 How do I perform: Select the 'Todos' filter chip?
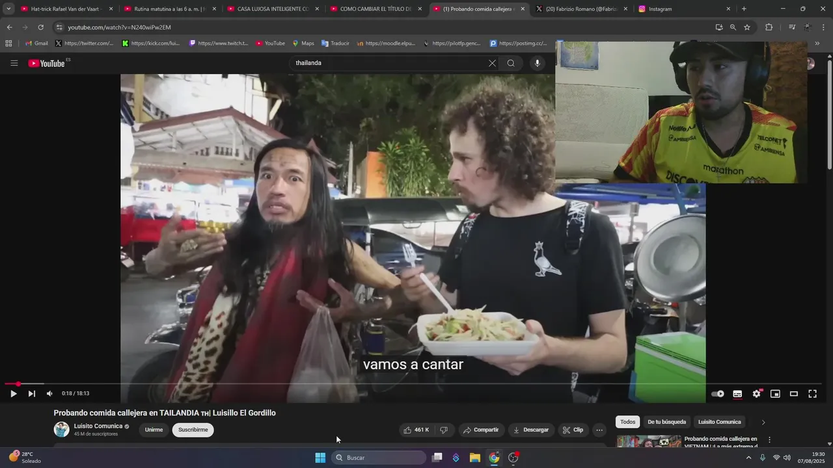628,422
